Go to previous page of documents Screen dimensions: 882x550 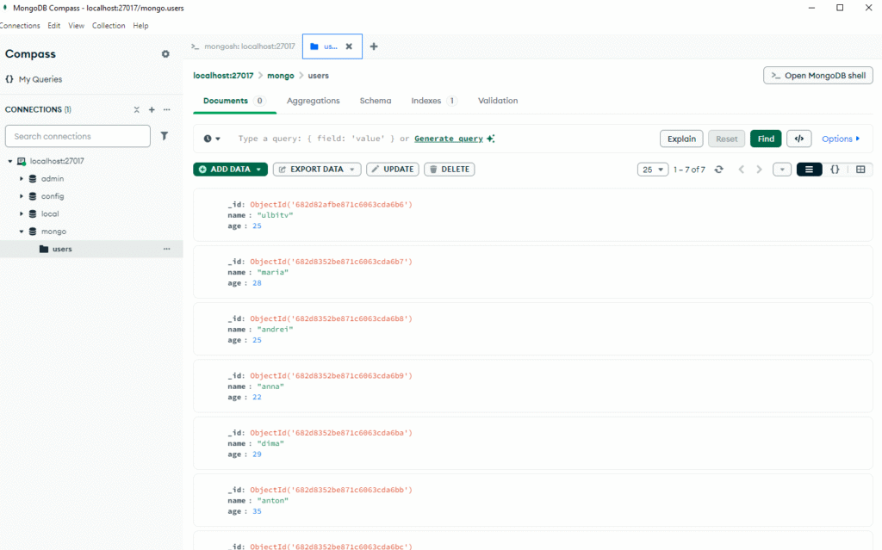point(742,170)
